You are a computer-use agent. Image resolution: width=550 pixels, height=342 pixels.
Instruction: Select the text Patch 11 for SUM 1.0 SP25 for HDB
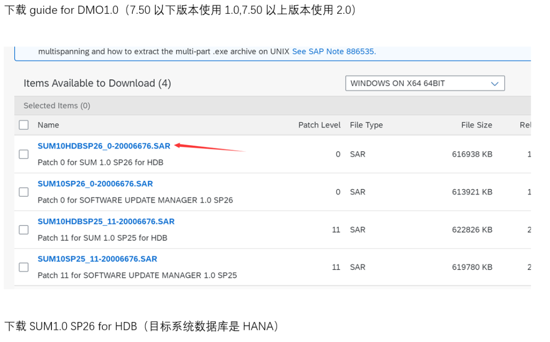click(x=102, y=238)
